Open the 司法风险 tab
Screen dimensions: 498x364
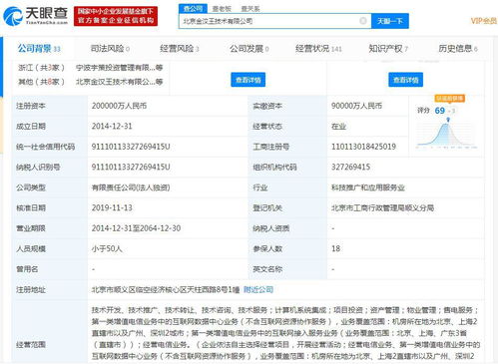point(110,49)
